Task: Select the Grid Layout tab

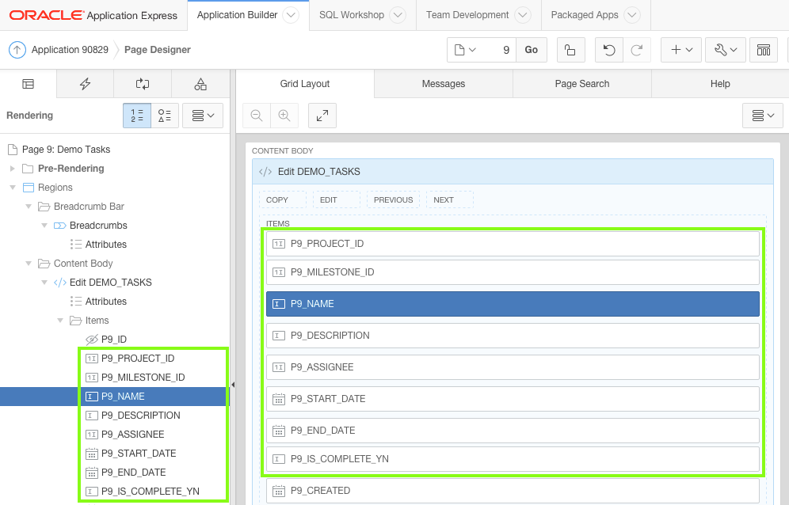Action: point(305,84)
